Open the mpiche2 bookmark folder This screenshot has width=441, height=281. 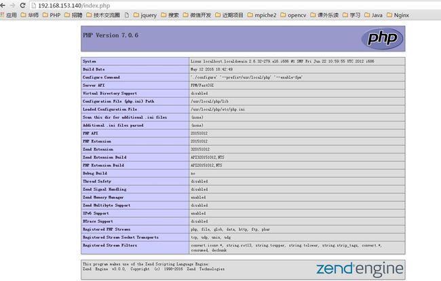tap(262, 15)
